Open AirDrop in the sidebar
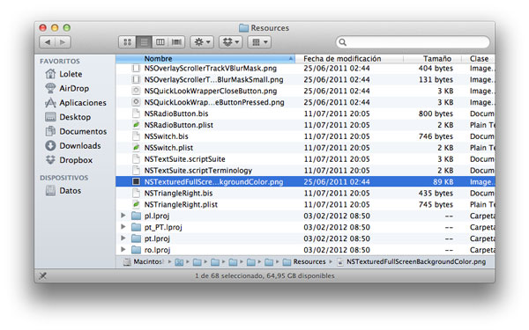 [x=67, y=88]
